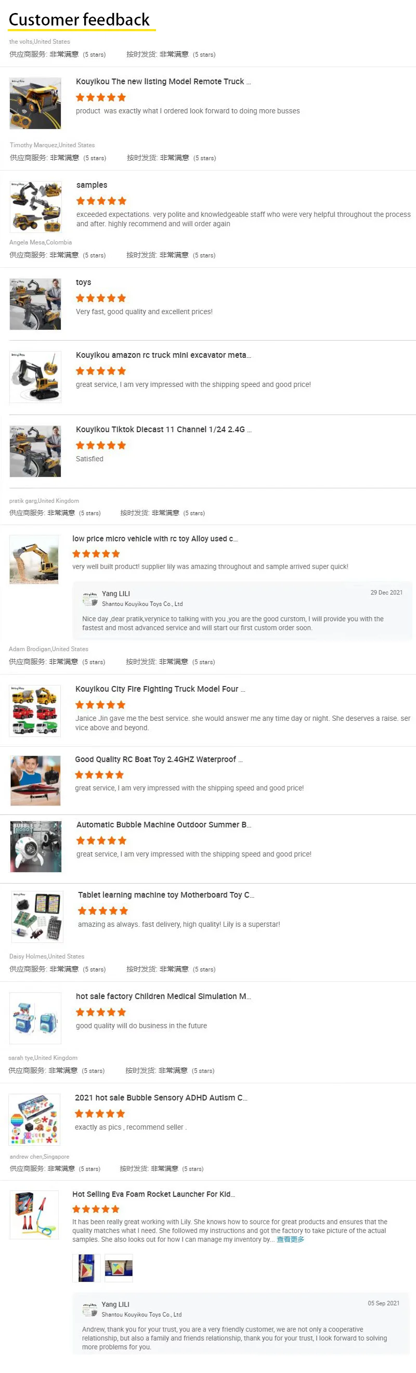
Task: Open 2021 hot sale Bubble Sensory ADHD title
Action: coord(161,1098)
